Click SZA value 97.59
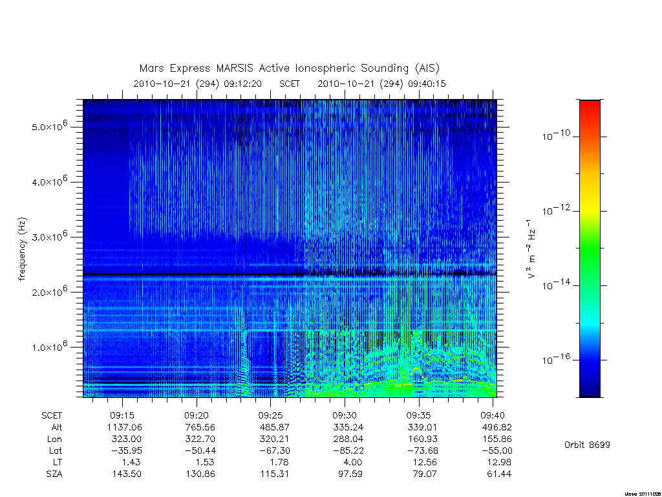 pyautogui.click(x=351, y=474)
